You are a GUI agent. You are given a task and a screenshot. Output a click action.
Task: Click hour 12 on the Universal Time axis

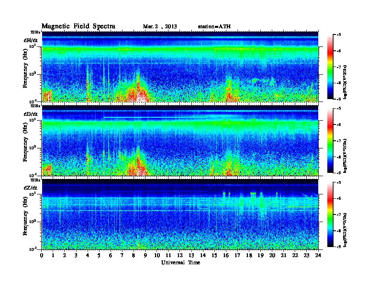click(180, 255)
